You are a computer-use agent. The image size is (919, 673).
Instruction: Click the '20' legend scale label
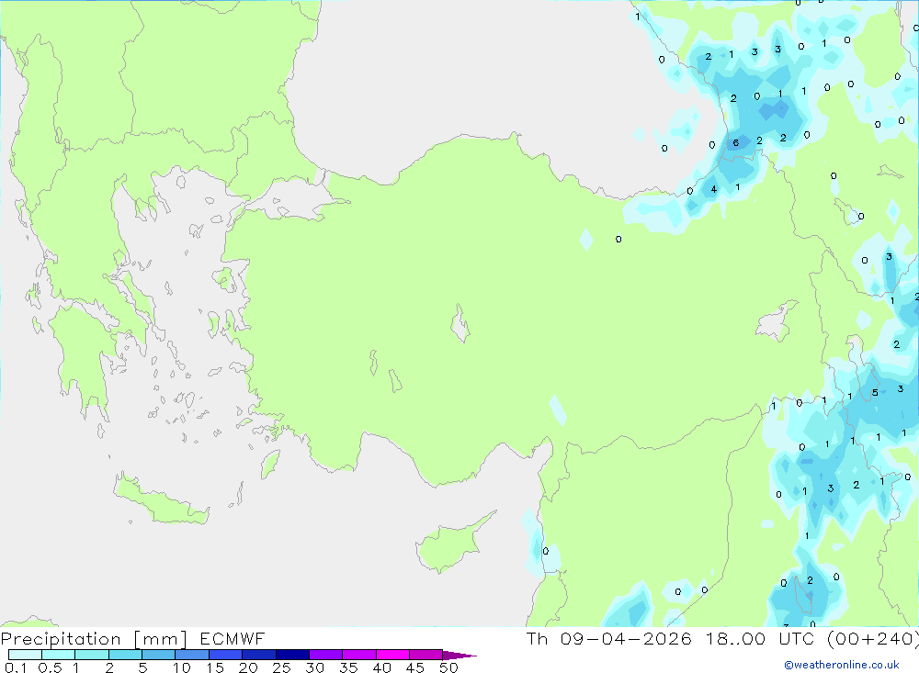(248, 667)
